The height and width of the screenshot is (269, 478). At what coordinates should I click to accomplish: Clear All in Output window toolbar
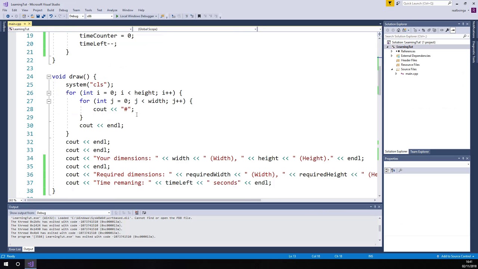(x=137, y=213)
